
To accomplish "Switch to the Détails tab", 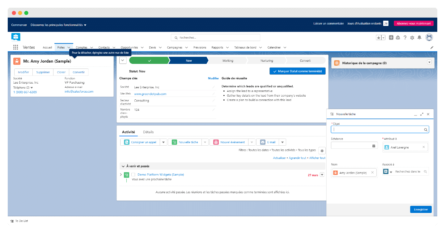I will pyautogui.click(x=148, y=132).
